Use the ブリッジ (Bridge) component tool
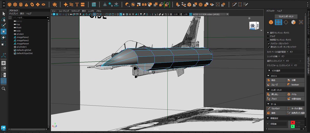 click(x=276, y=99)
